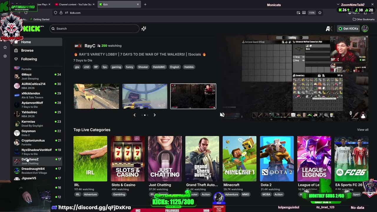This screenshot has height=212, width=377.
Task: Click the Kick logo in the header
Action: tap(32, 29)
